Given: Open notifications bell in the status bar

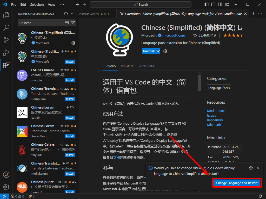Looking at the screenshot, I should coord(260,196).
